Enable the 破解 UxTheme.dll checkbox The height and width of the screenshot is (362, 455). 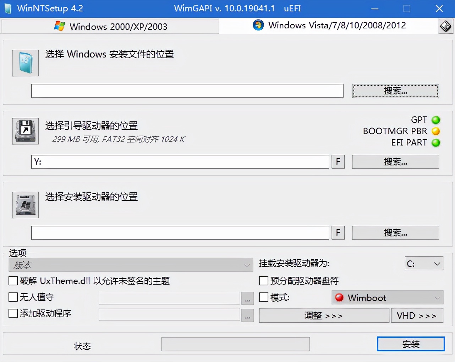click(13, 280)
